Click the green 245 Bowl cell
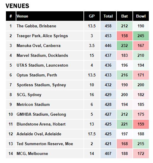 141,36
